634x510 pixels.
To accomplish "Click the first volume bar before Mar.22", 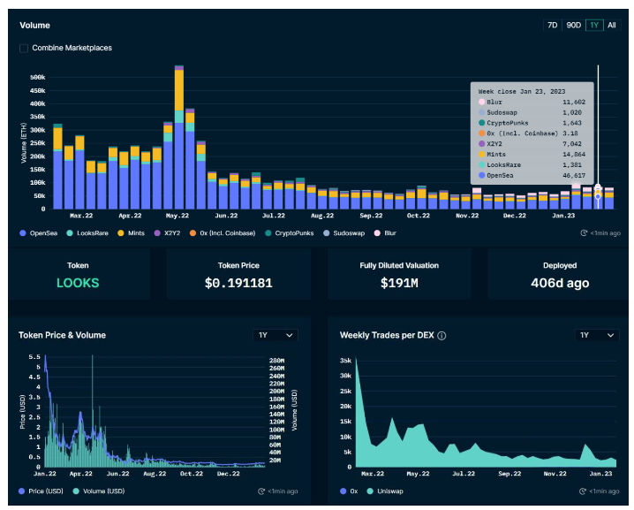I will pos(57,166).
